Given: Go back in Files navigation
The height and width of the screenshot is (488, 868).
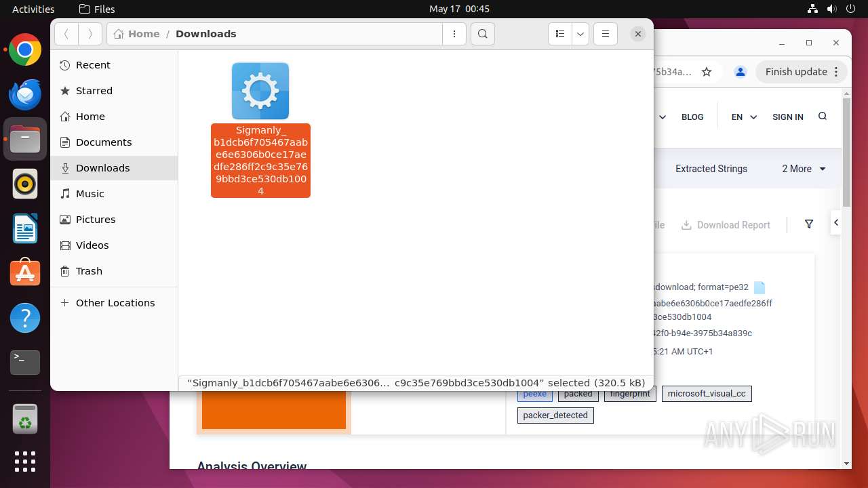Looking at the screenshot, I should (66, 34).
